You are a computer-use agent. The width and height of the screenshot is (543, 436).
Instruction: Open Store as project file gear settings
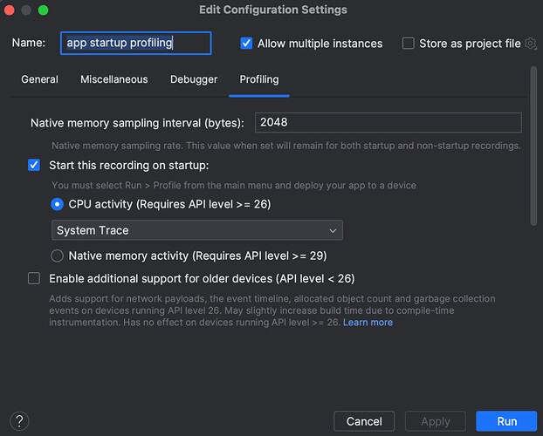(530, 44)
